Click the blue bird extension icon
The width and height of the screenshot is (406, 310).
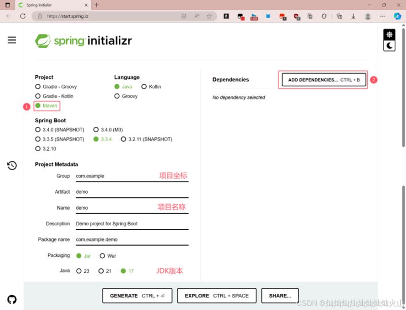point(268,16)
